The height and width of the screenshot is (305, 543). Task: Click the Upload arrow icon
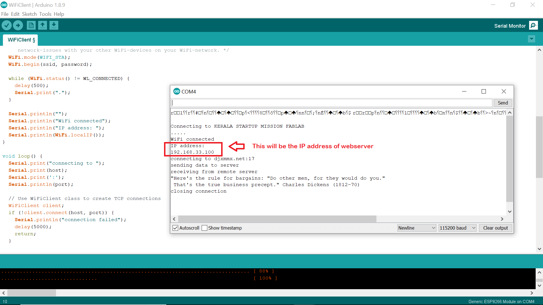(x=18, y=25)
